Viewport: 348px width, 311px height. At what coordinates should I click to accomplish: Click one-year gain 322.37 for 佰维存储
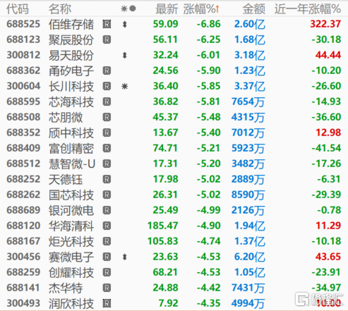[325, 24]
